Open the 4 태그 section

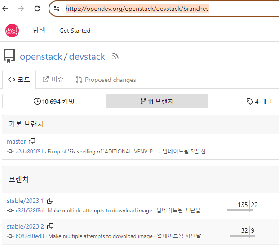pyautogui.click(x=259, y=101)
